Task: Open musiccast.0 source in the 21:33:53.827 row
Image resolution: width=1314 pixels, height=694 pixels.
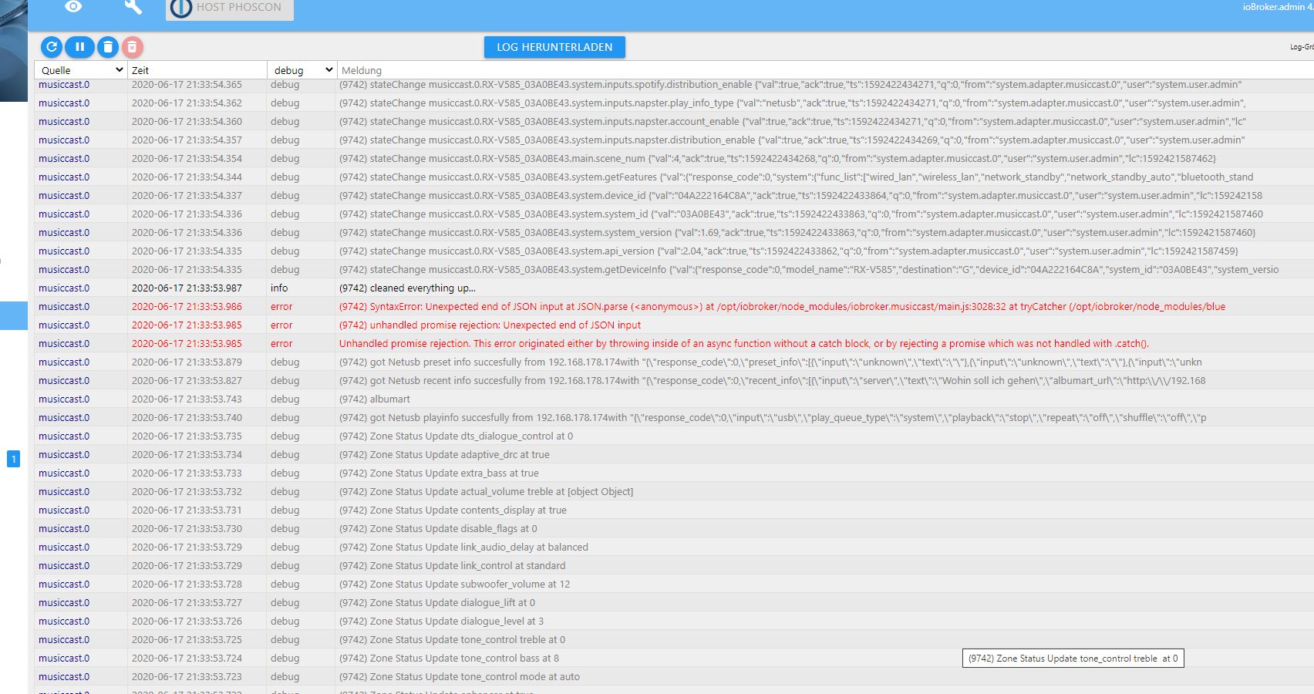Action: click(x=64, y=381)
